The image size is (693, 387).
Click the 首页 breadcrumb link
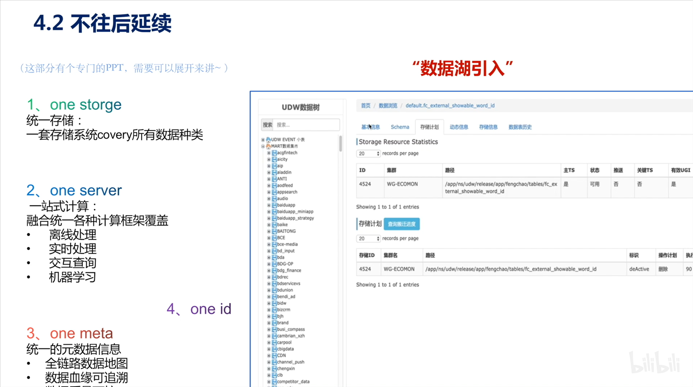365,105
